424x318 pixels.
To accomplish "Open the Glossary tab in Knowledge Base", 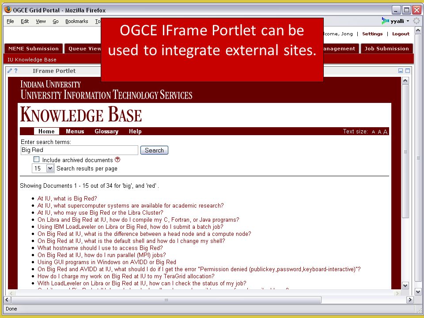I will 106,132.
